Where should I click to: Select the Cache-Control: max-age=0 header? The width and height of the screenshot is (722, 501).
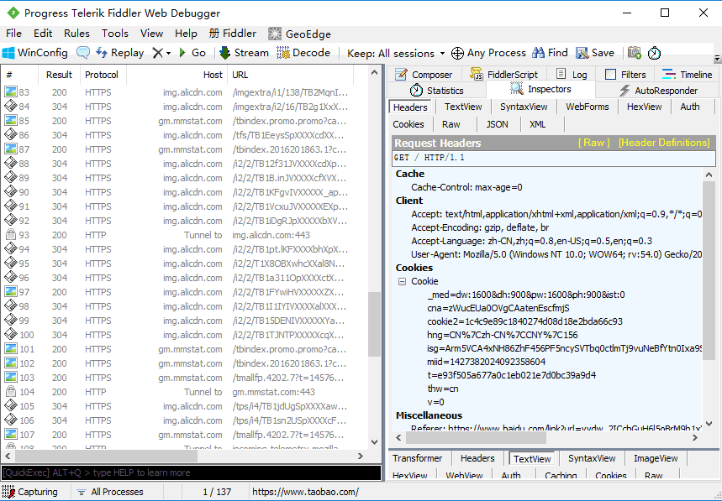466,187
